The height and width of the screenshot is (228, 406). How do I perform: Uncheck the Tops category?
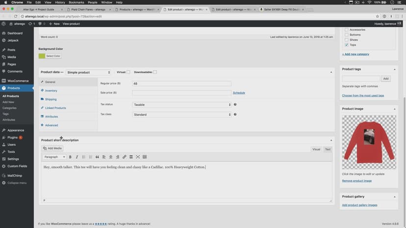click(x=347, y=45)
